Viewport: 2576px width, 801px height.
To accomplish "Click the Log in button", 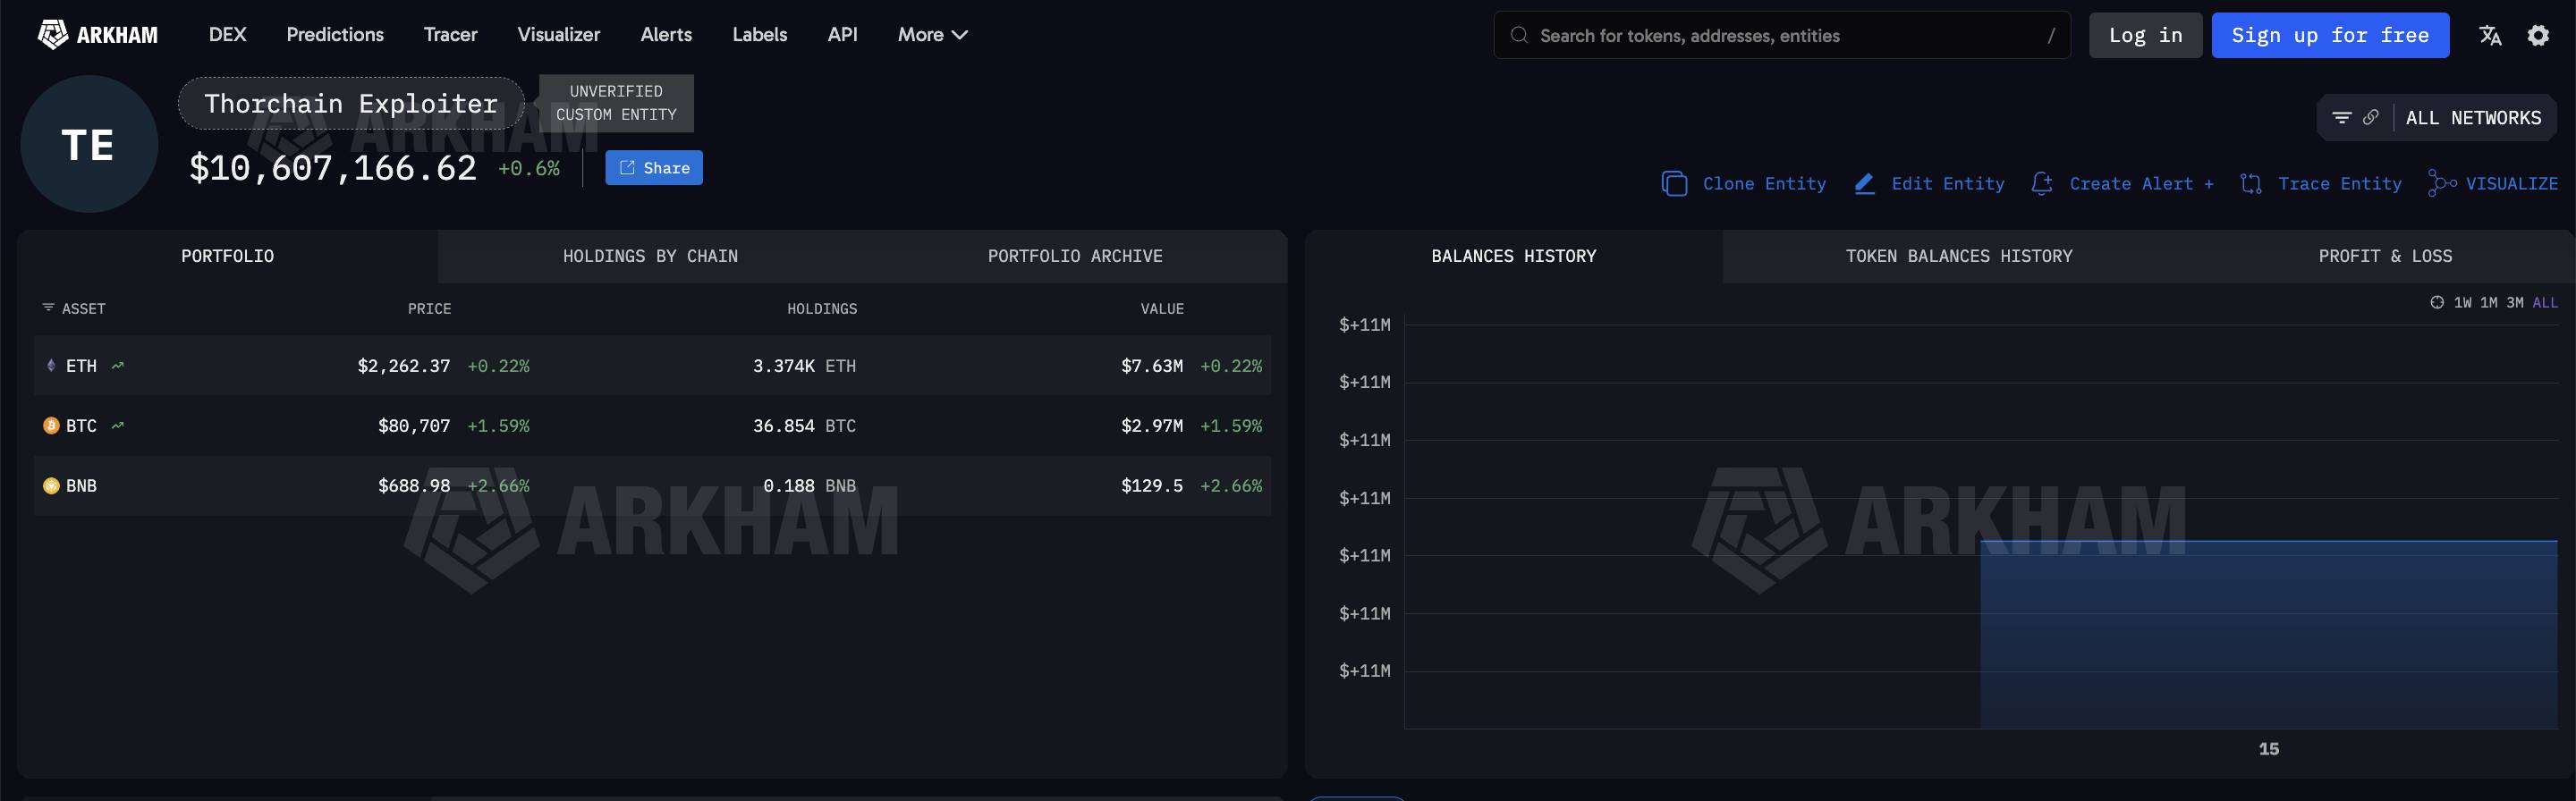I will [2145, 36].
